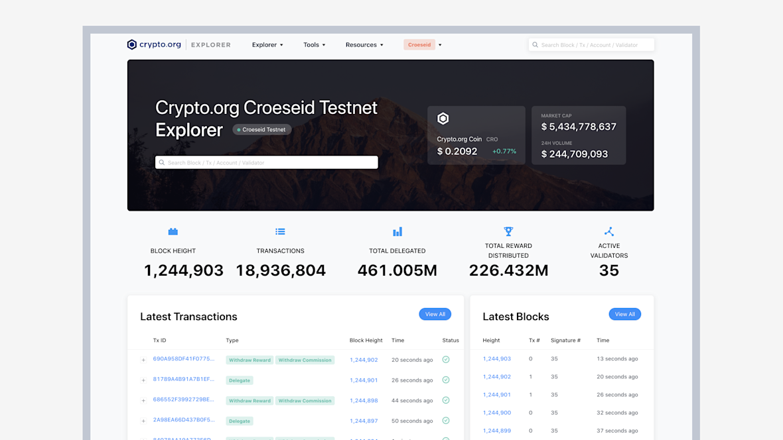Screen dimensions: 783x440
Task: Open the Explorer dropdown menu
Action: click(267, 45)
